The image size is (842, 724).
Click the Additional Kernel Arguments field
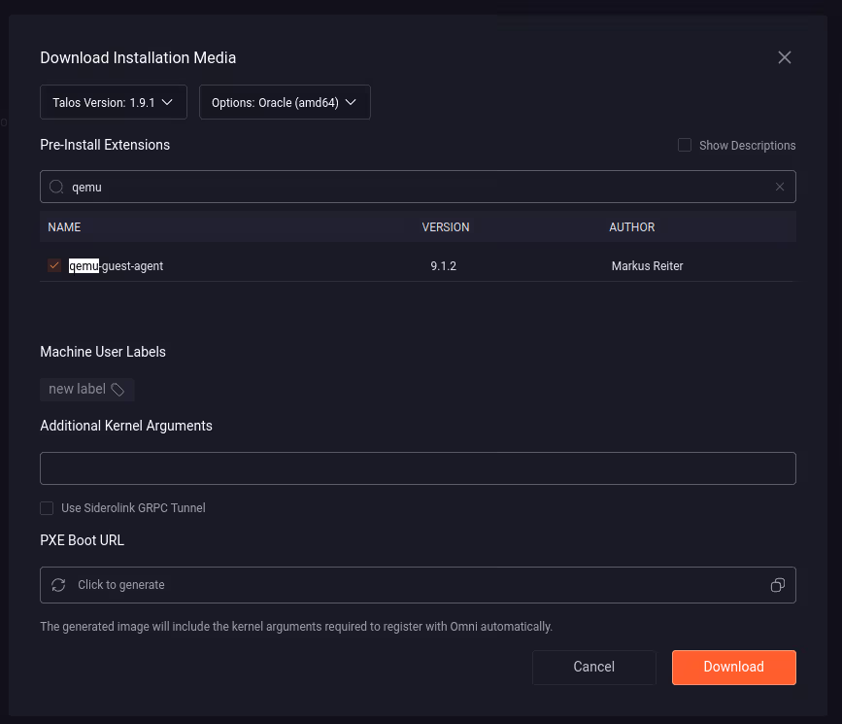[418, 467]
